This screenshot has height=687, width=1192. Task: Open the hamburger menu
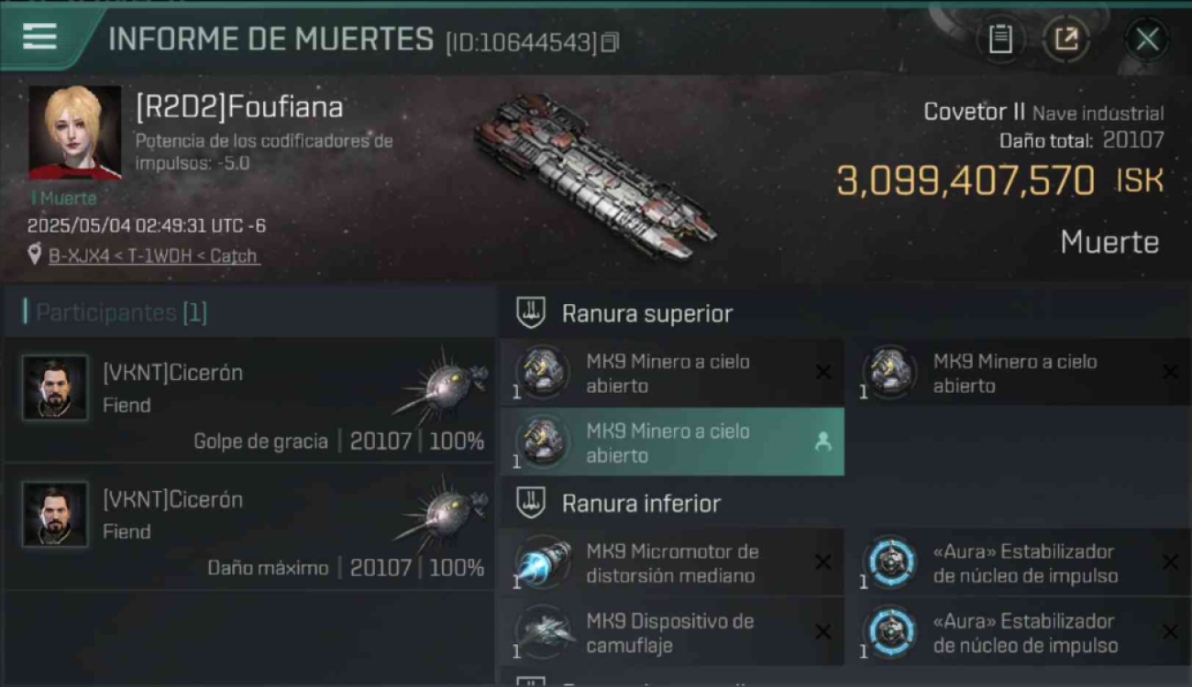point(39,37)
